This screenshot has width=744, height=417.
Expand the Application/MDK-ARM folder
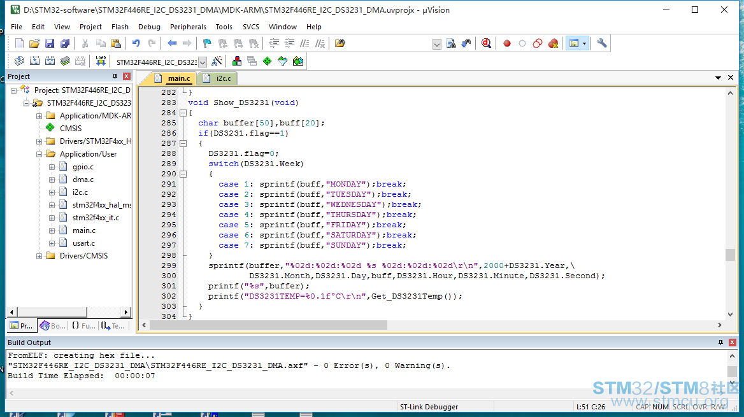coord(39,116)
